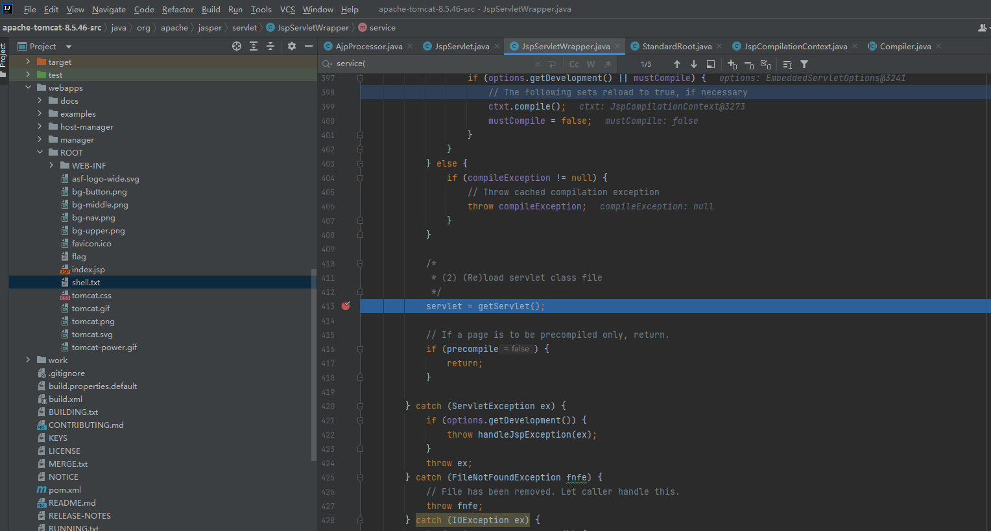The height and width of the screenshot is (531, 991).
Task: Switch to JspServlet.java tab
Action: tap(462, 46)
